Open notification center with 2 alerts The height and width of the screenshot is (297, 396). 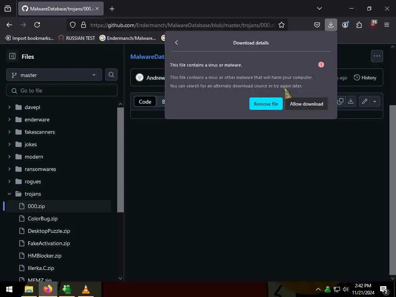[x=384, y=289]
